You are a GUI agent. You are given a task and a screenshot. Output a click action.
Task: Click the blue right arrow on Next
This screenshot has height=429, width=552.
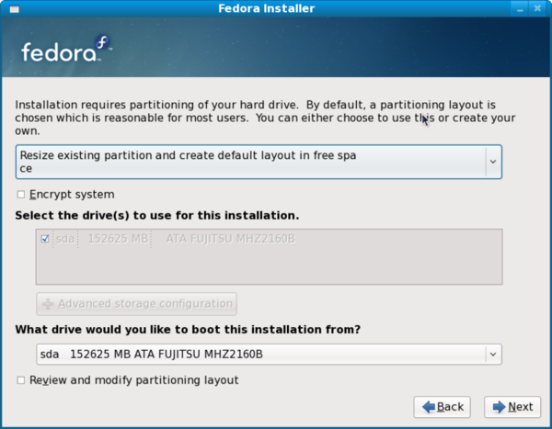click(500, 407)
